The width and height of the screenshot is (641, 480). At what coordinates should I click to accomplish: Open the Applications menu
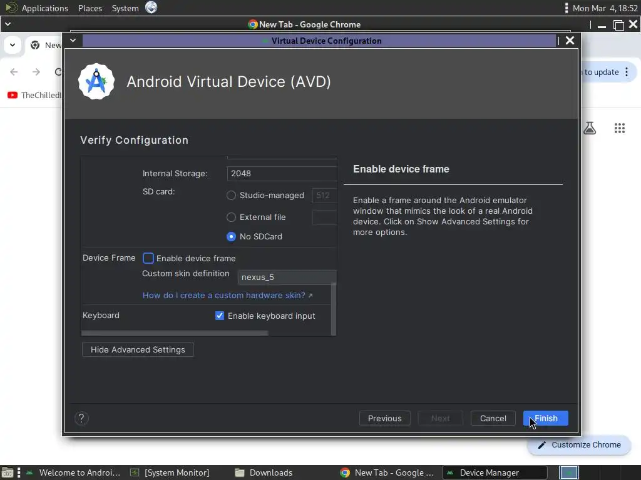(45, 8)
